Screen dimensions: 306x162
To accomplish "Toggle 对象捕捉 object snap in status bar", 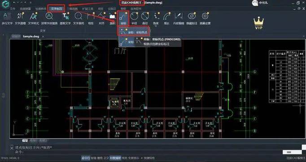I will pos(115,158).
